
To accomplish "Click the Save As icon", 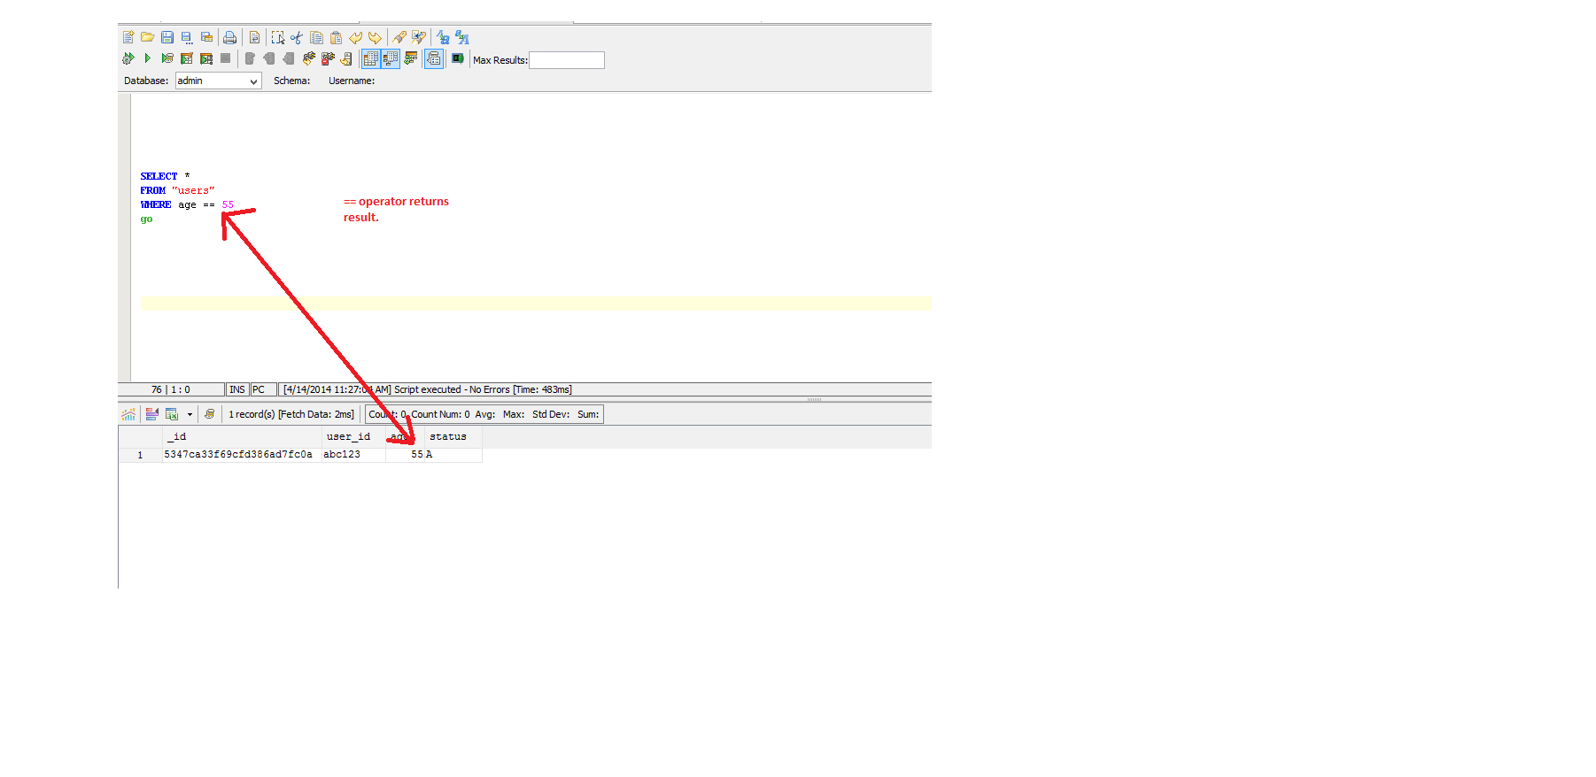I will 187,38.
